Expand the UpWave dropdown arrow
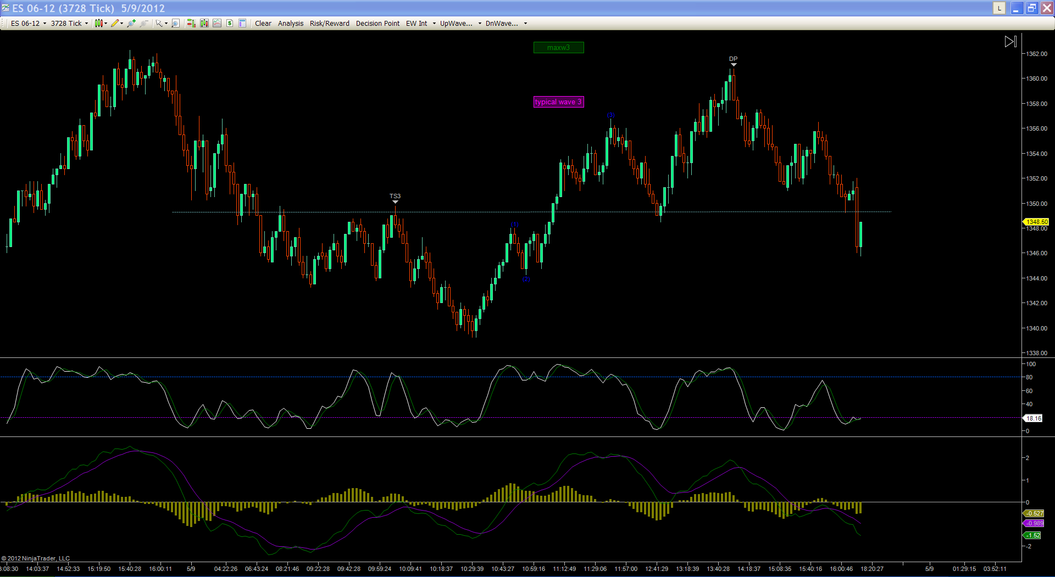Screen dimensions: 1055x577 click(x=480, y=24)
